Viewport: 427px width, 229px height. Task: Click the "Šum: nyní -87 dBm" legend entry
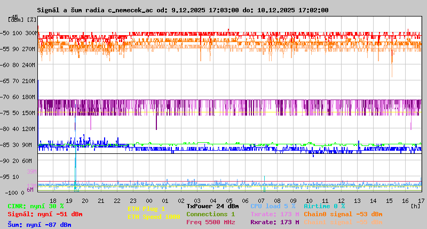[x=39, y=225]
